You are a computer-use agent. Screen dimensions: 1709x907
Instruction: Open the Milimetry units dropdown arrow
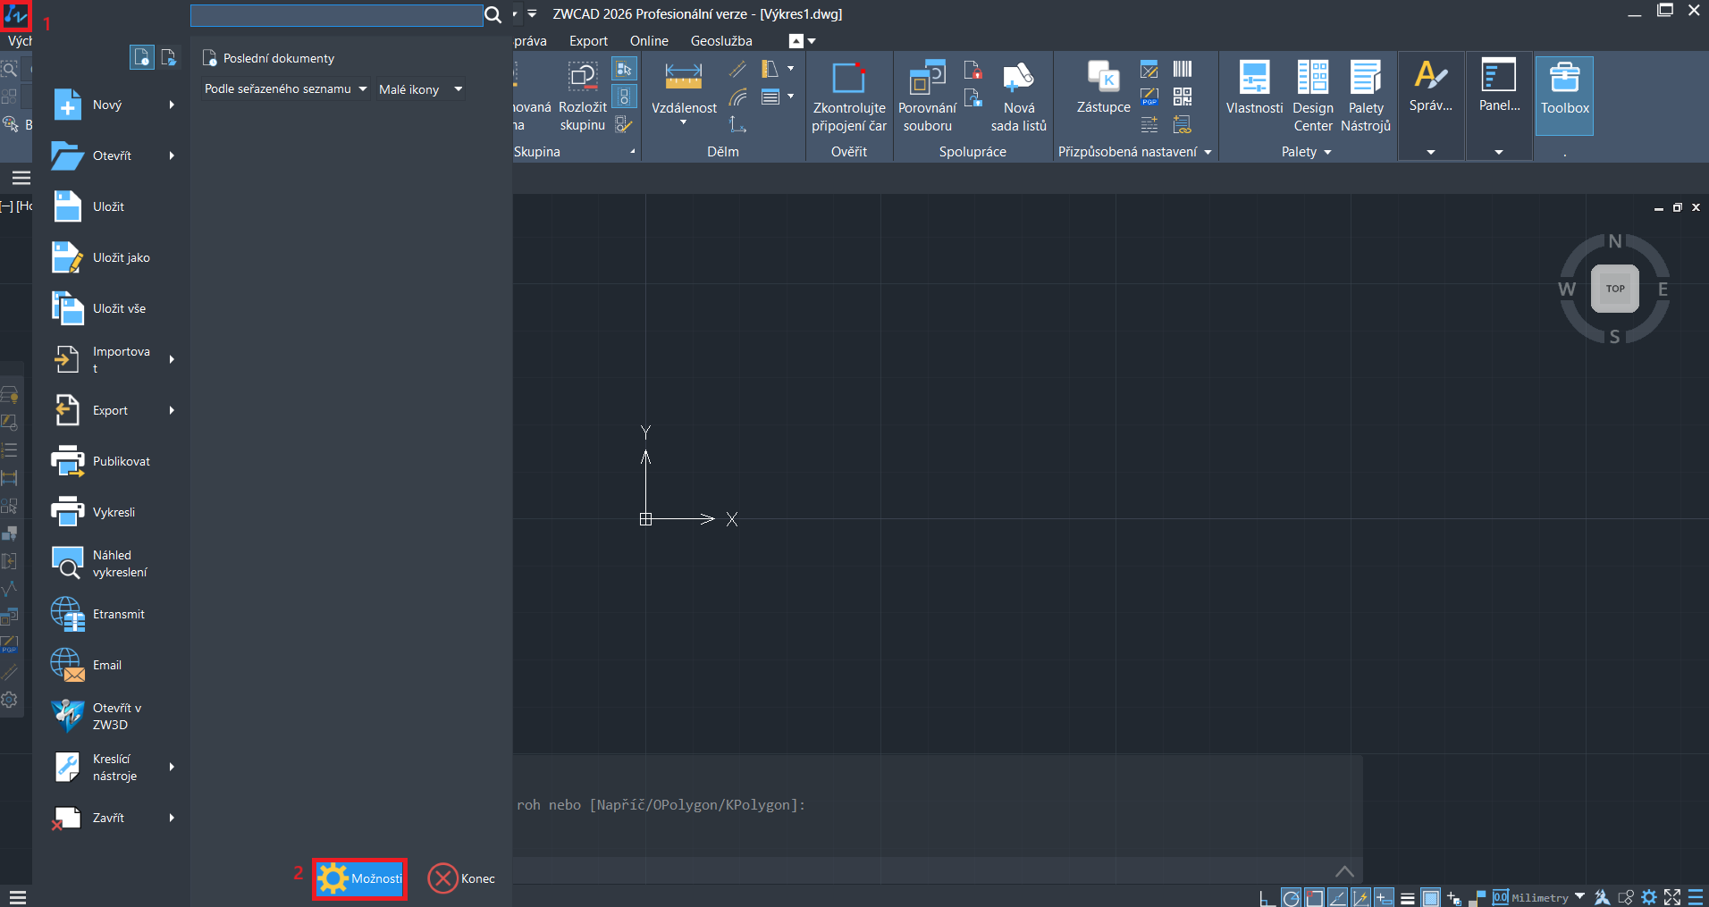(x=1579, y=897)
